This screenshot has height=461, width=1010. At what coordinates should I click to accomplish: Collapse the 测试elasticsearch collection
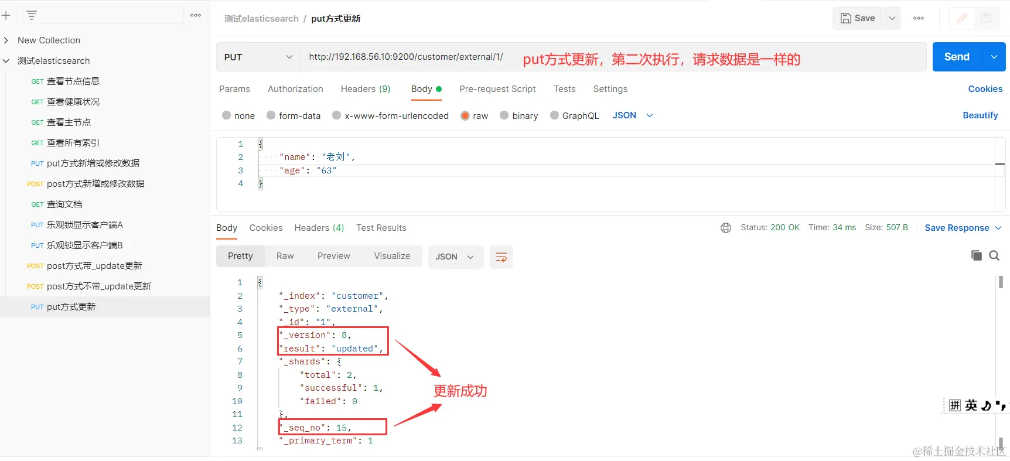pyautogui.click(x=6, y=61)
